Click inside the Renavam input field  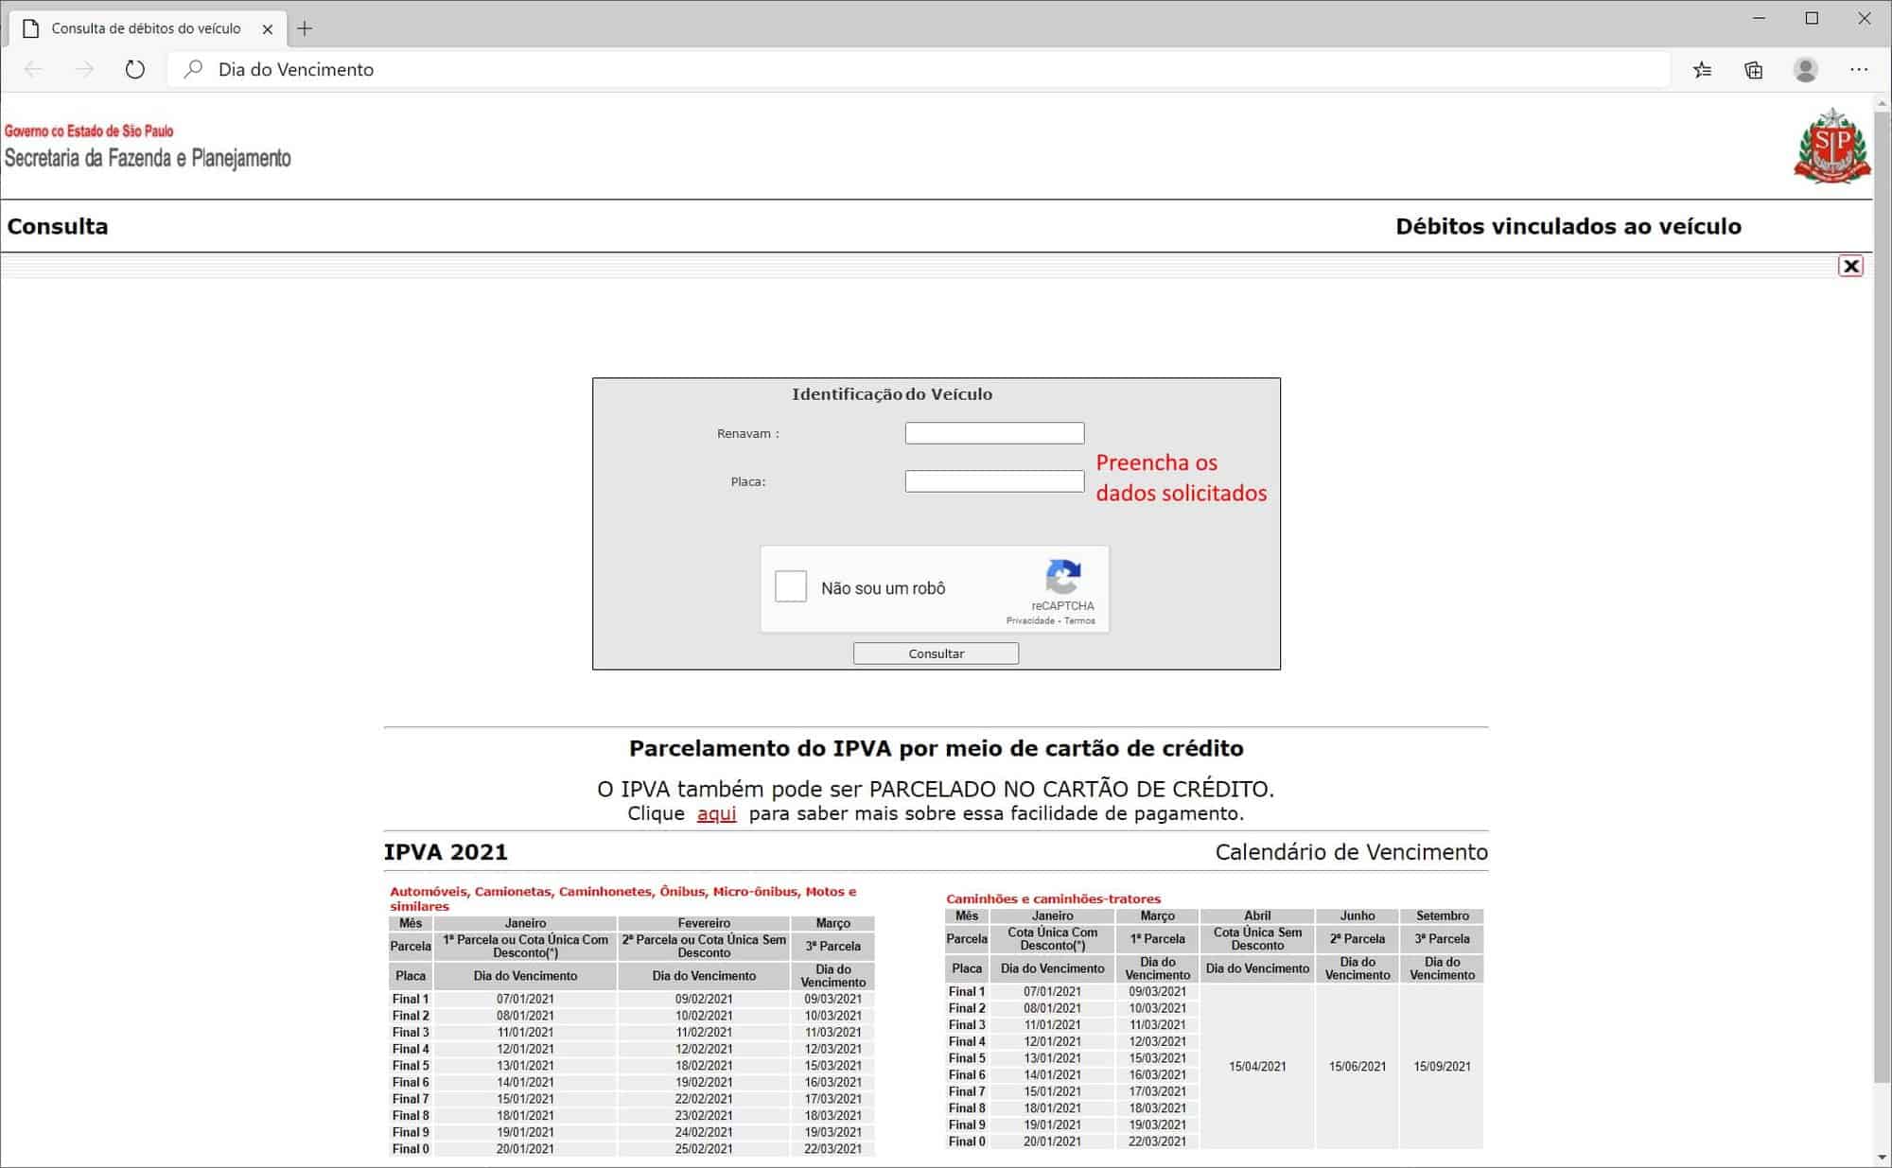pyautogui.click(x=994, y=432)
